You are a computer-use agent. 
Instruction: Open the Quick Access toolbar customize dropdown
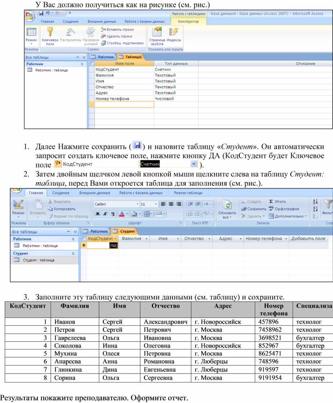70,13
